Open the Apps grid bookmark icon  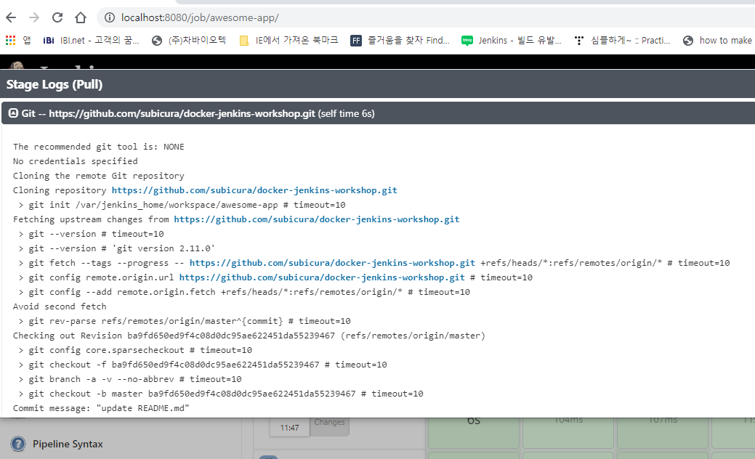(11, 41)
